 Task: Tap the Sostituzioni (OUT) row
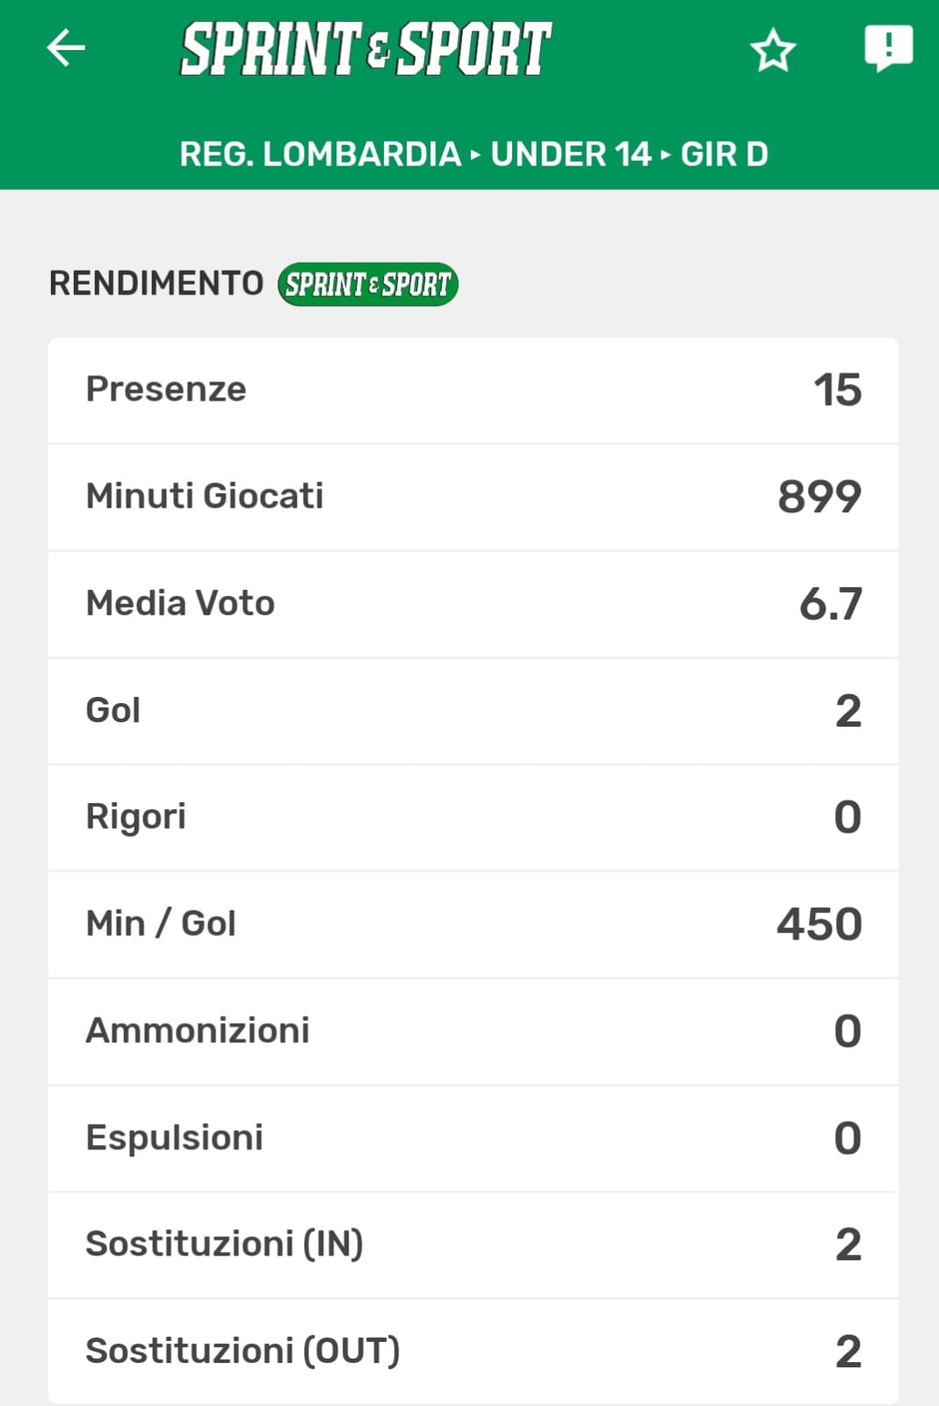[473, 1351]
